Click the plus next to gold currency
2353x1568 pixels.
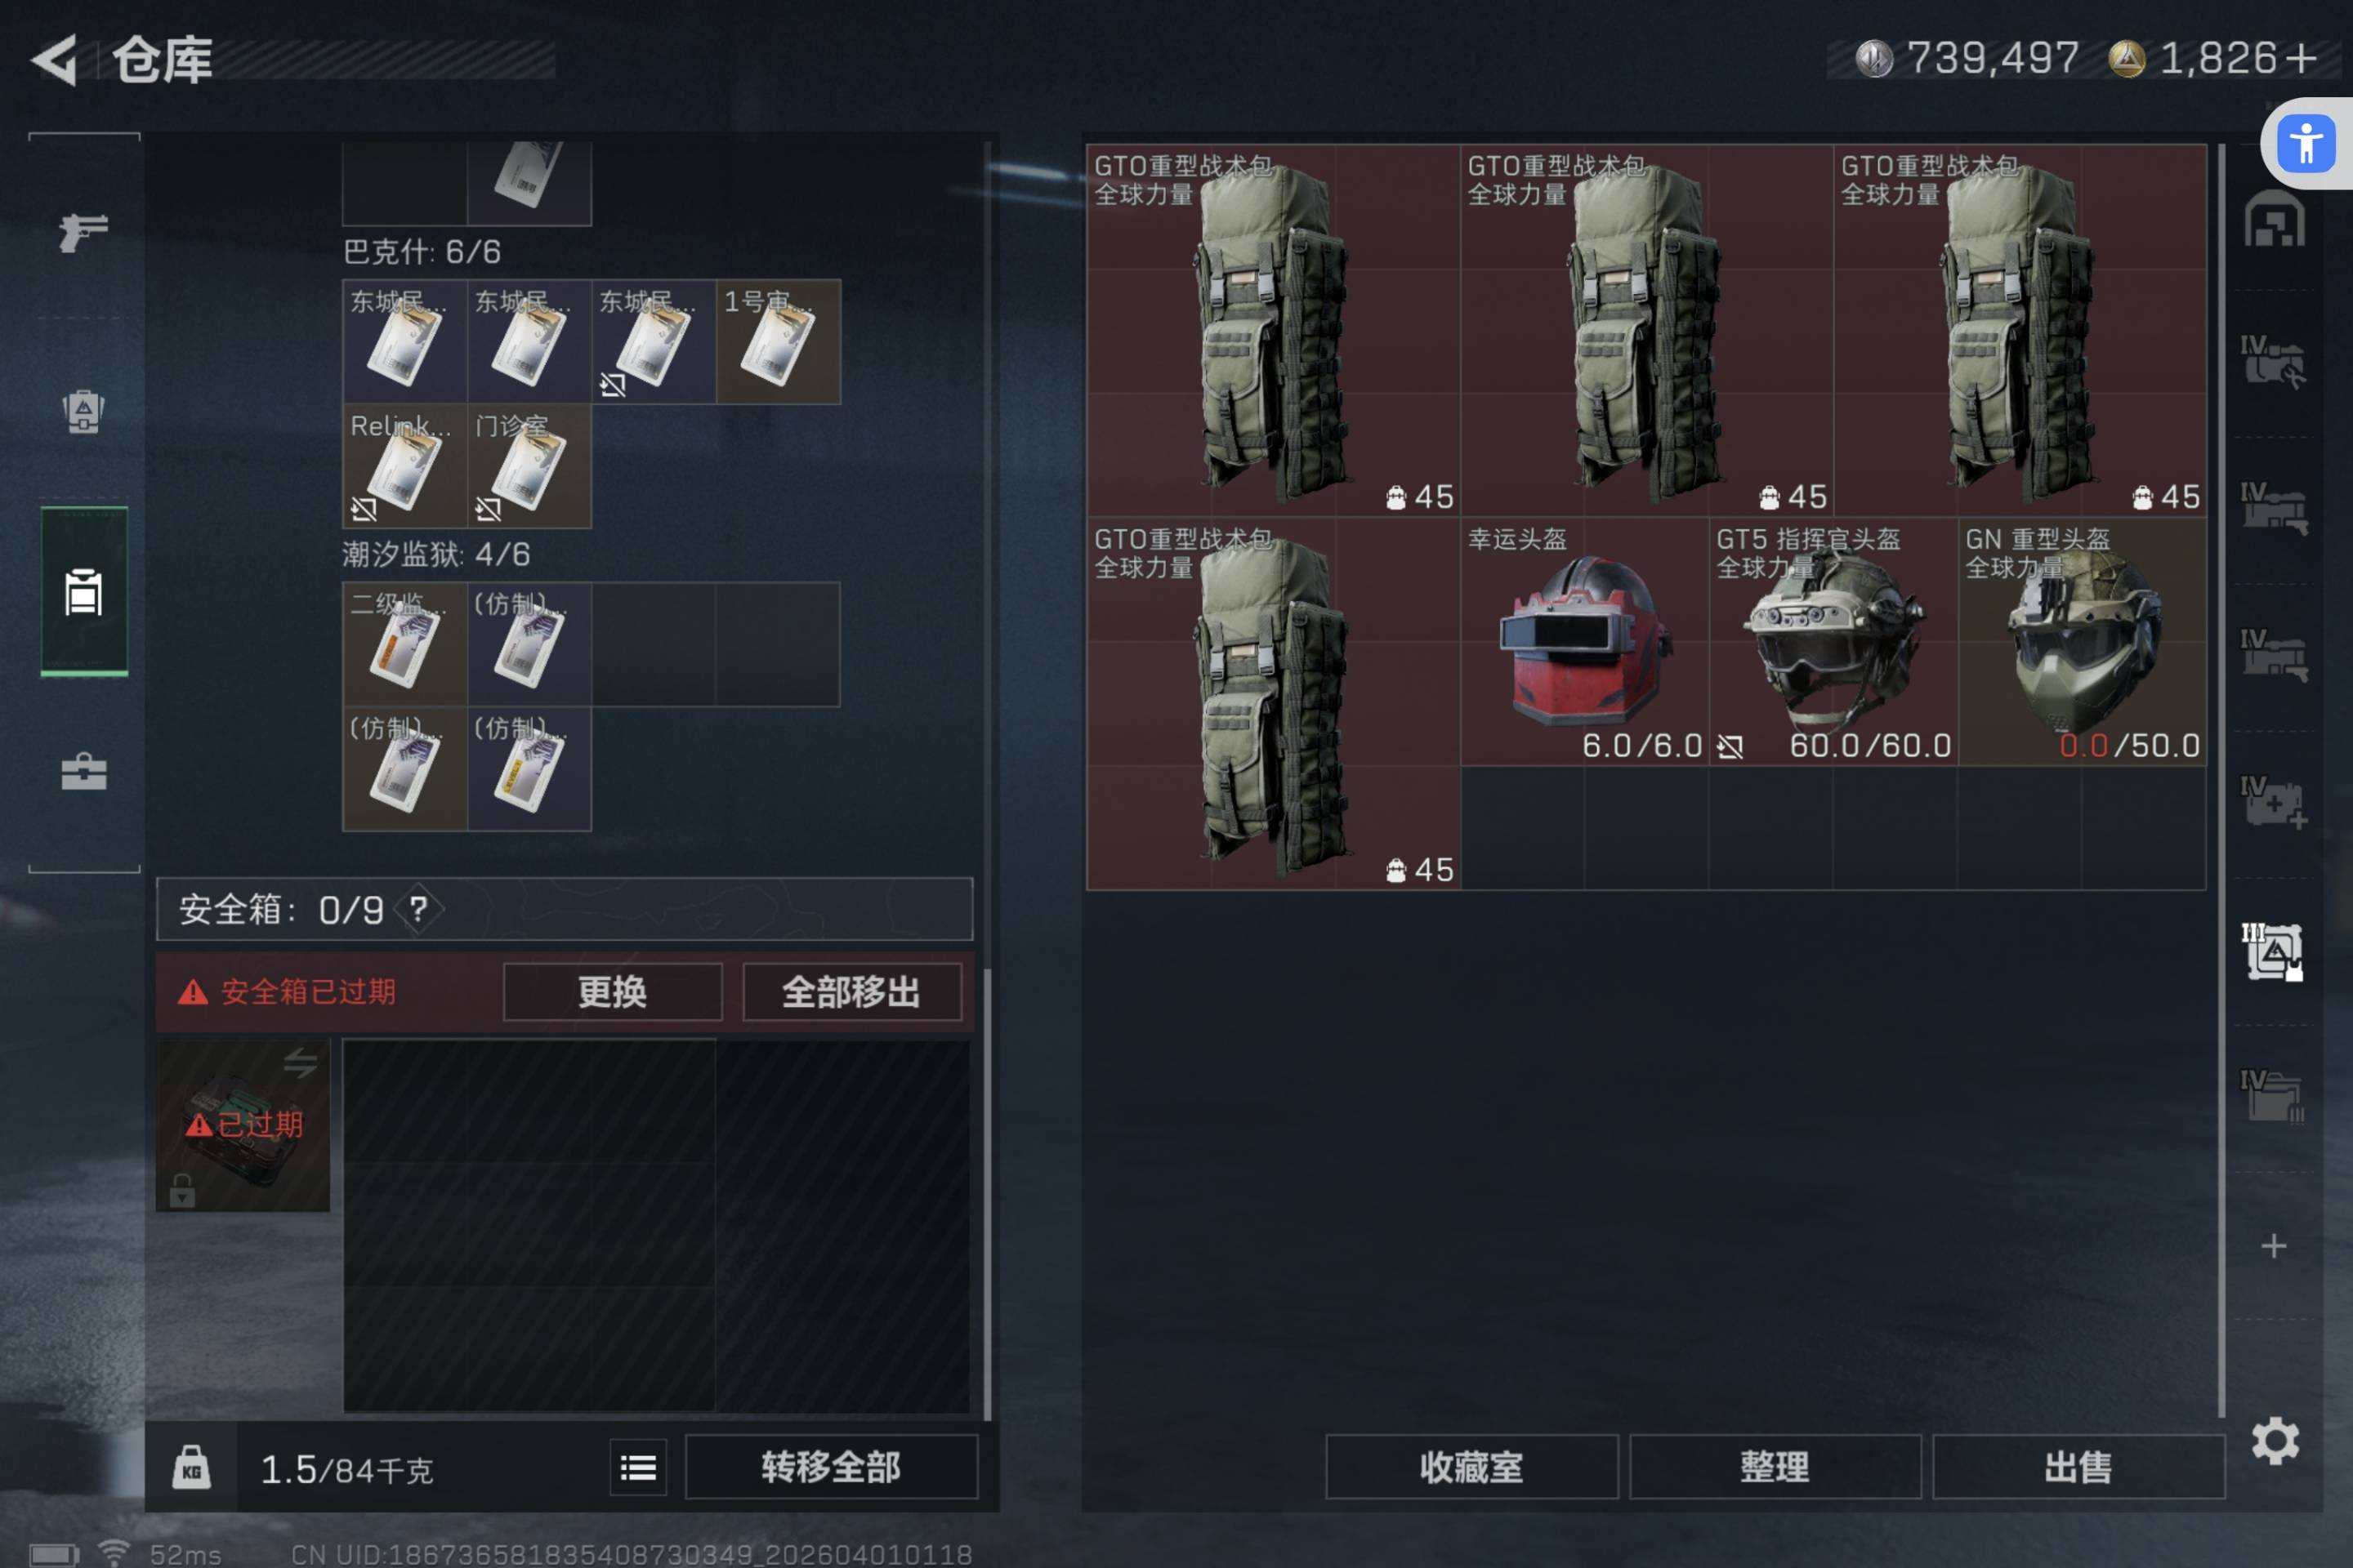2301,58
